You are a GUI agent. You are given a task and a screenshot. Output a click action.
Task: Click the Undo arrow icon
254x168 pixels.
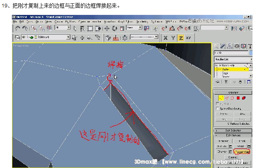click(x=18, y=29)
